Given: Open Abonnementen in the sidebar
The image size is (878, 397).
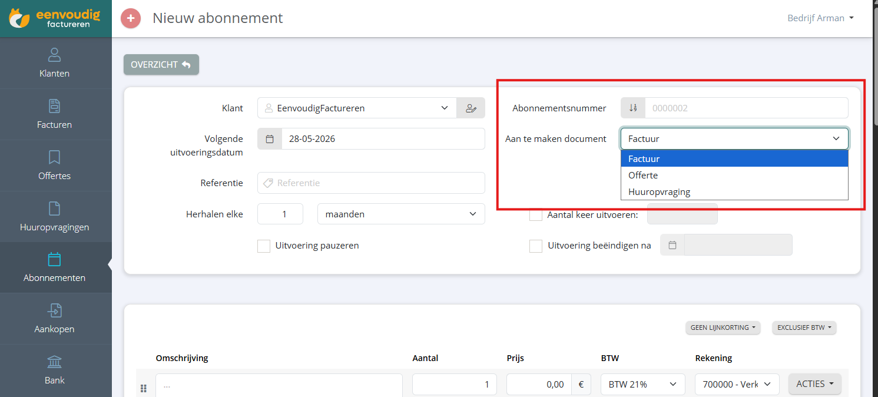Looking at the screenshot, I should 55,268.
